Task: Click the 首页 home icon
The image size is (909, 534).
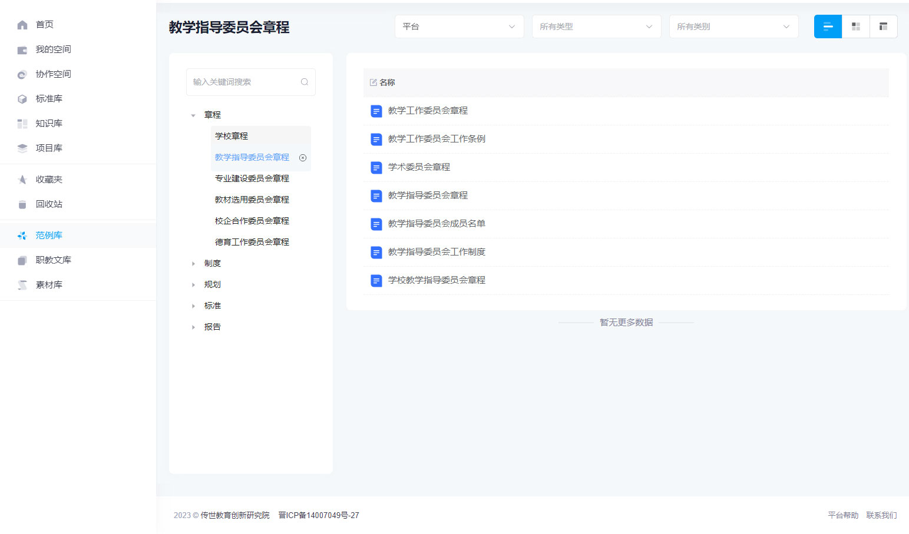Action: click(x=22, y=25)
